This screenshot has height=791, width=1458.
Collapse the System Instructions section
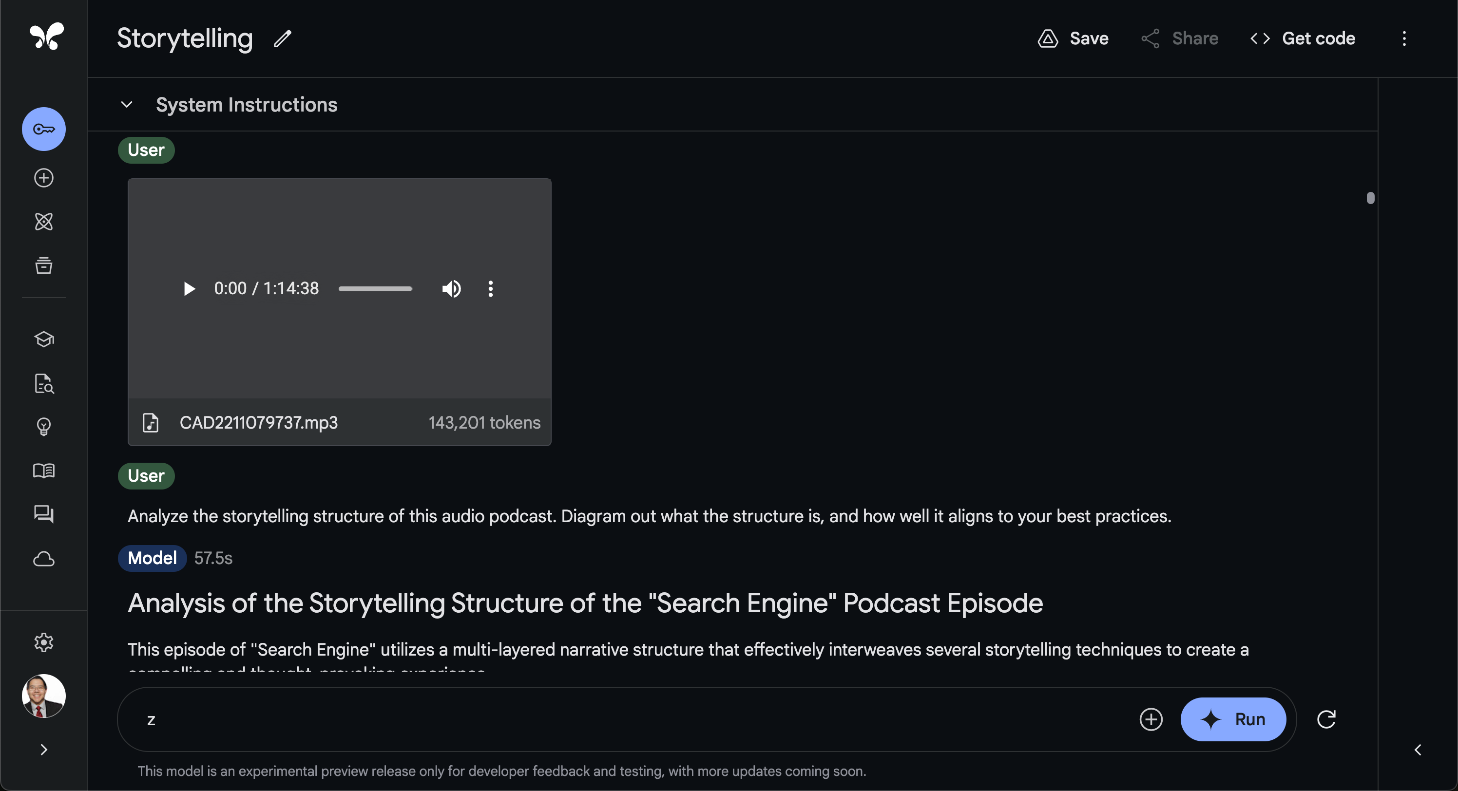(127, 105)
